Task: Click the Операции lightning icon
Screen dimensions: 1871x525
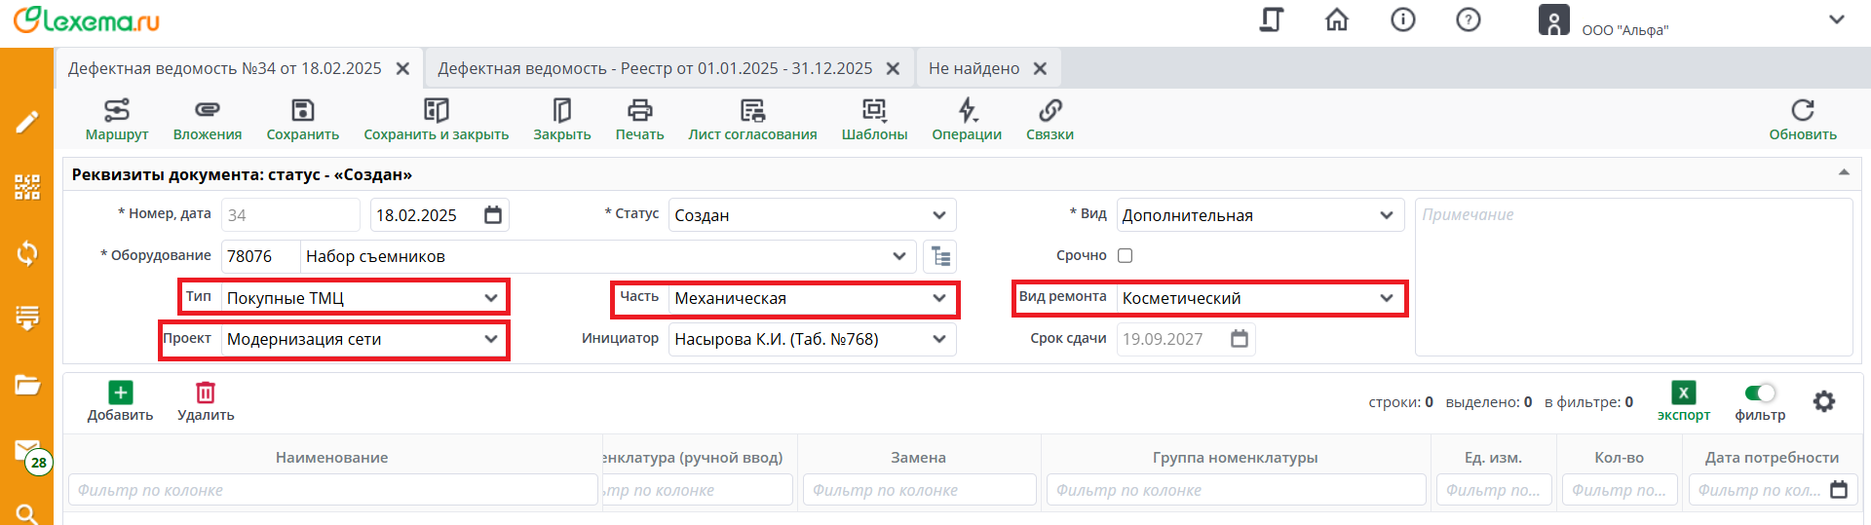Action: [967, 110]
